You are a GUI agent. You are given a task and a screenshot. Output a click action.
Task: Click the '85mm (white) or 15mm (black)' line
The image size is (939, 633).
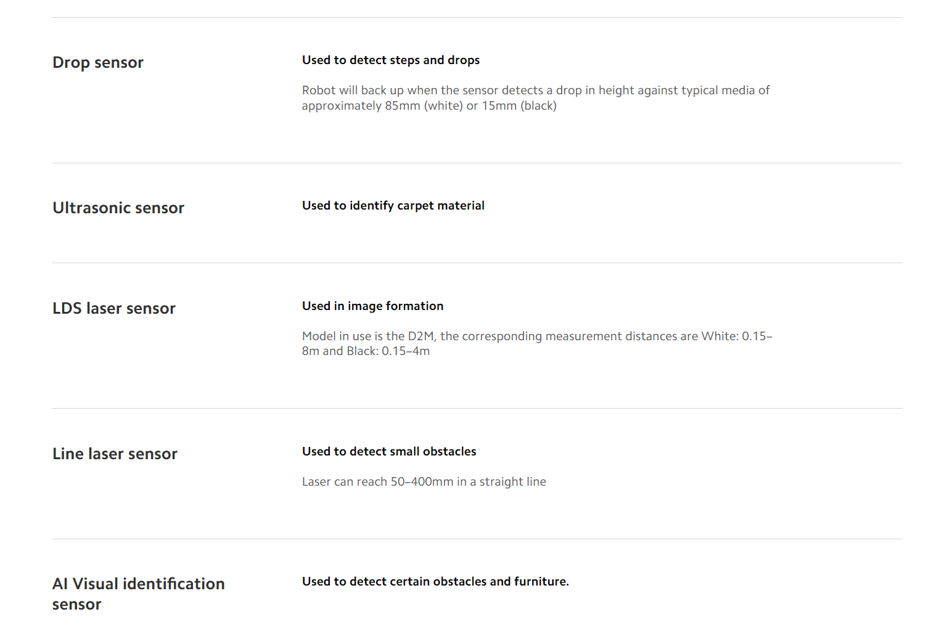pos(429,105)
